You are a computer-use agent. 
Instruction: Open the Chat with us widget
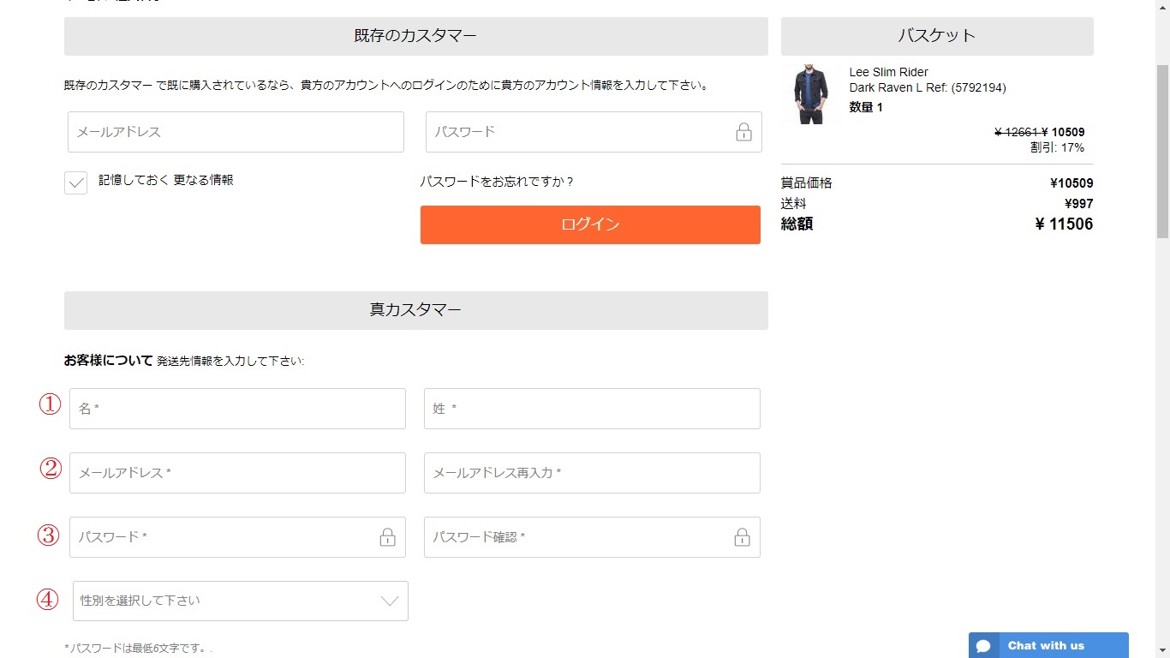1046,646
